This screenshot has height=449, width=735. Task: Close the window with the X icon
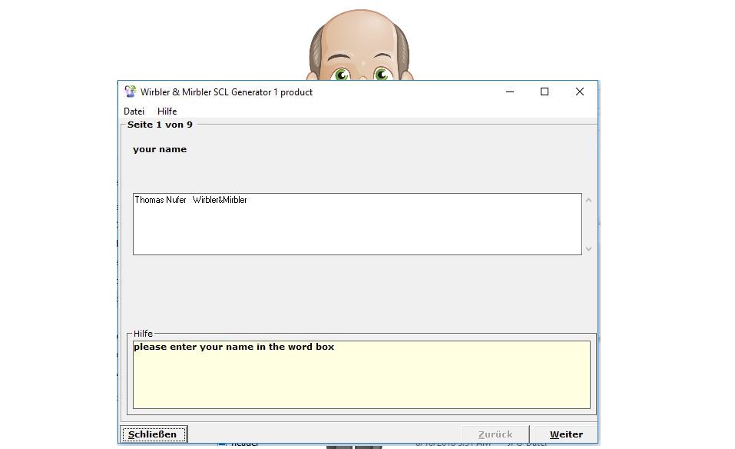pos(580,92)
